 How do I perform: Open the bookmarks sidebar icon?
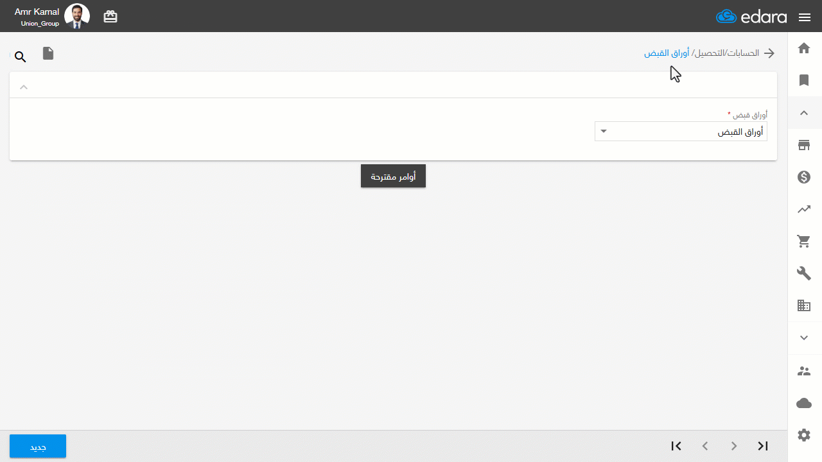(804, 80)
